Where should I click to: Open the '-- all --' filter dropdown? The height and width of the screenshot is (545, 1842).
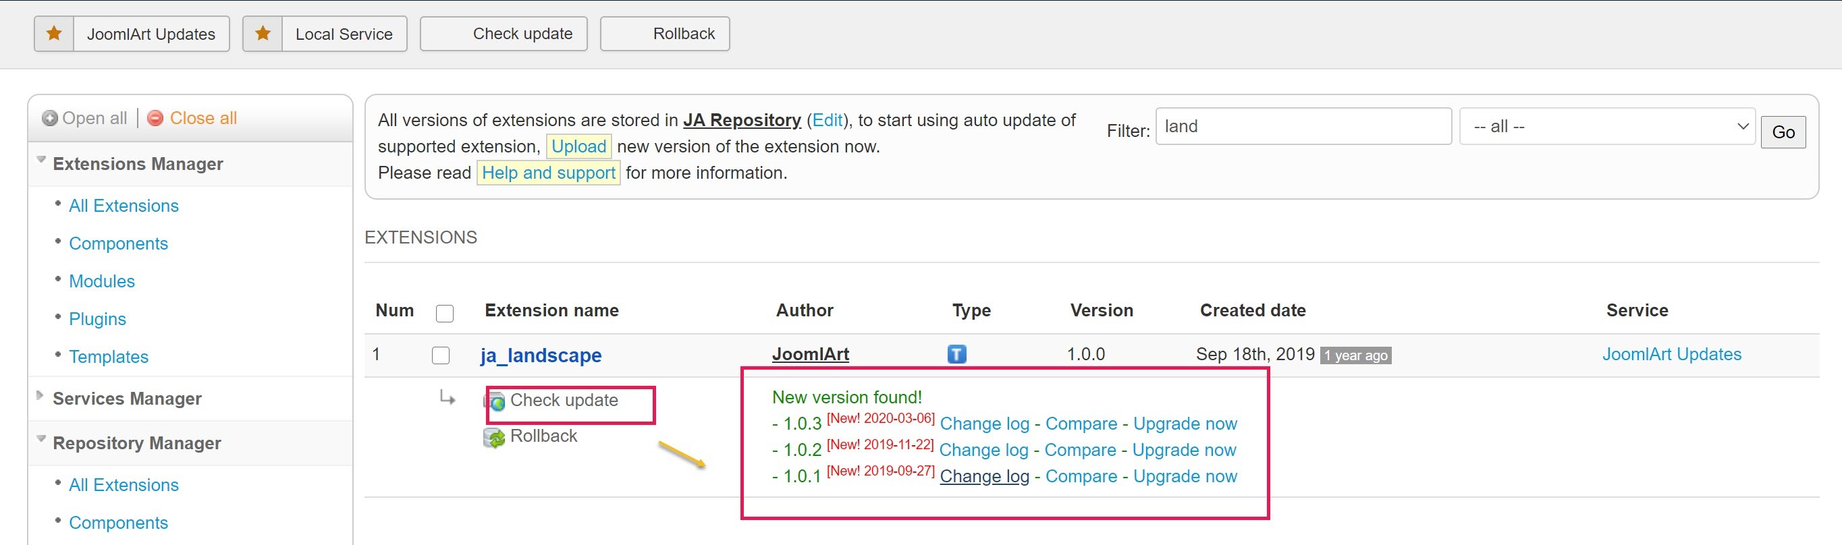point(1606,126)
